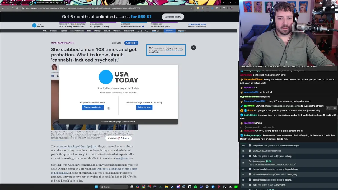338x190 pixels.
Task: Open the Crossword navigation section
Action: [129, 31]
